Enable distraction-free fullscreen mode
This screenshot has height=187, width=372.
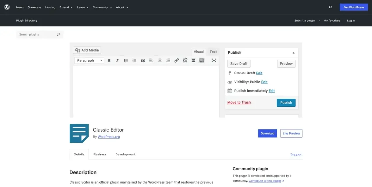214,60
